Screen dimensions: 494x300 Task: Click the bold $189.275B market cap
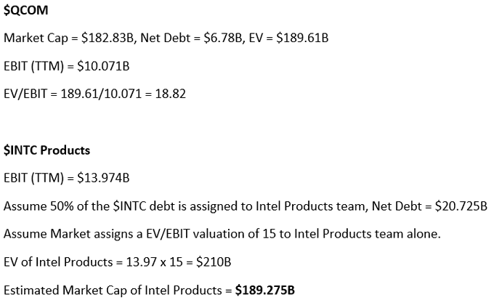265,291
